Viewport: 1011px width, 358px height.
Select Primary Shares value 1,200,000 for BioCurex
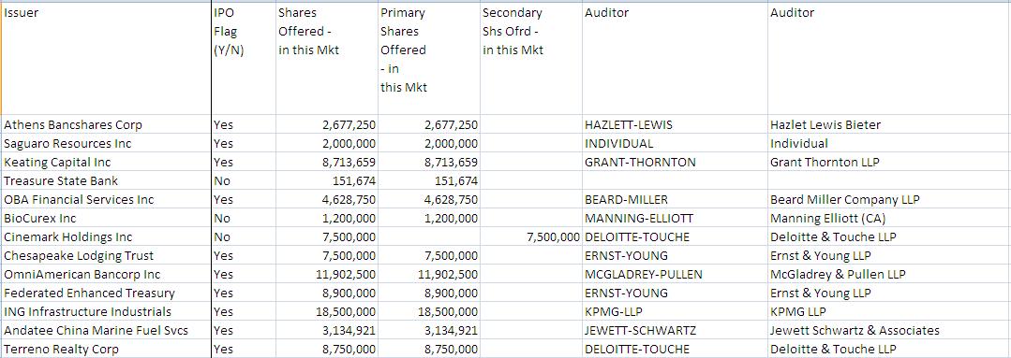[x=429, y=218]
